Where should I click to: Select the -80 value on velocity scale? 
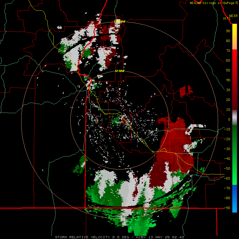click(227, 198)
